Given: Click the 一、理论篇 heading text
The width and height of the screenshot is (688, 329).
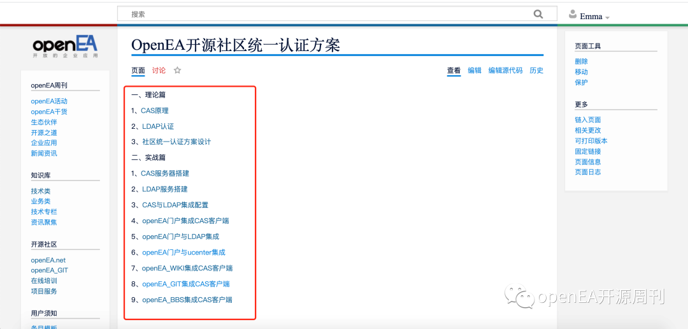Looking at the screenshot, I should 148,95.
